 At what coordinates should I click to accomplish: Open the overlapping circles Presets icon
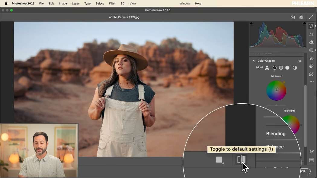311,66
